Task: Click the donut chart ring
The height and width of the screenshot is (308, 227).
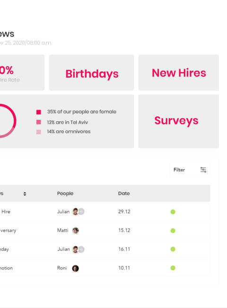Action: (x=8, y=121)
